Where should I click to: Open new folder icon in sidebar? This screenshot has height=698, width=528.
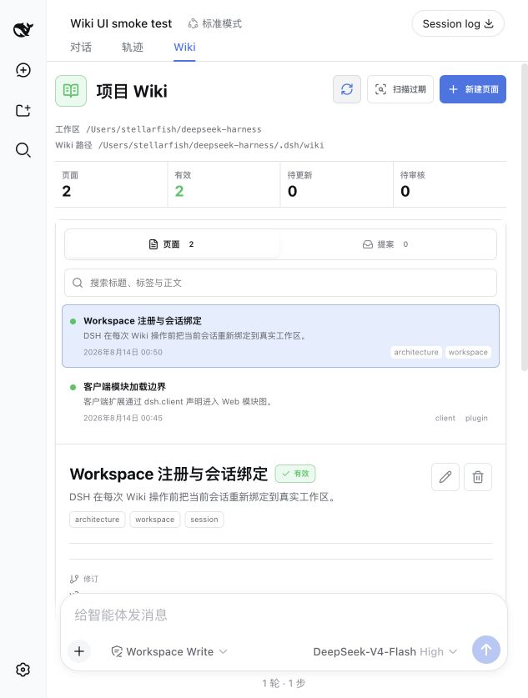click(23, 110)
